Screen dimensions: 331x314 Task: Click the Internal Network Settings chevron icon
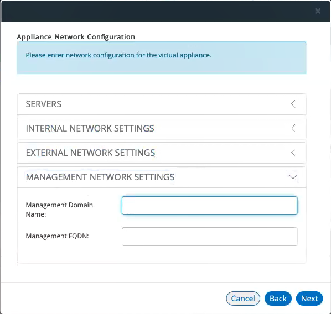pos(293,128)
